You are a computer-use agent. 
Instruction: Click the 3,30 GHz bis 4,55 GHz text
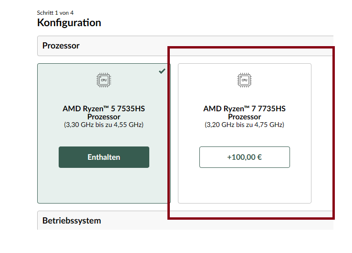click(104, 125)
